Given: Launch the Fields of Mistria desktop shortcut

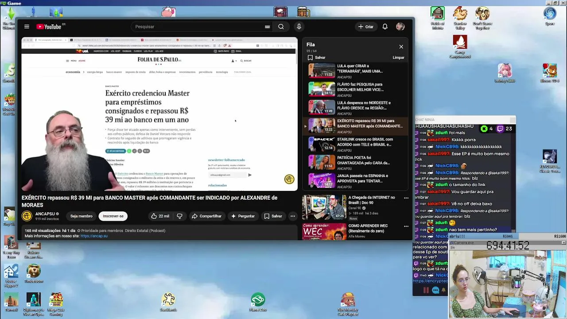Looking at the screenshot, I should pos(438,19).
